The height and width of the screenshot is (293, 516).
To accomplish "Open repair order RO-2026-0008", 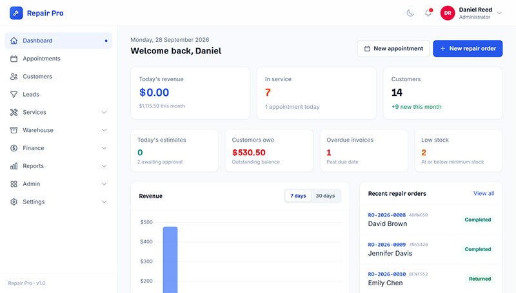I will coord(386,215).
